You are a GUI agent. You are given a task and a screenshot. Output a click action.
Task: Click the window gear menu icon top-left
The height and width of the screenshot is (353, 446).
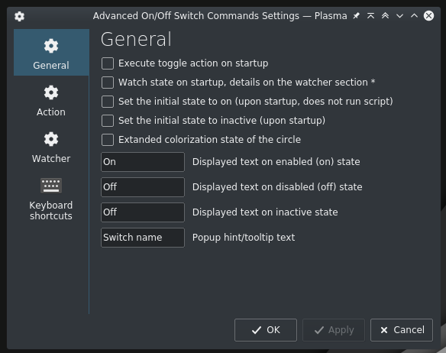click(19, 16)
